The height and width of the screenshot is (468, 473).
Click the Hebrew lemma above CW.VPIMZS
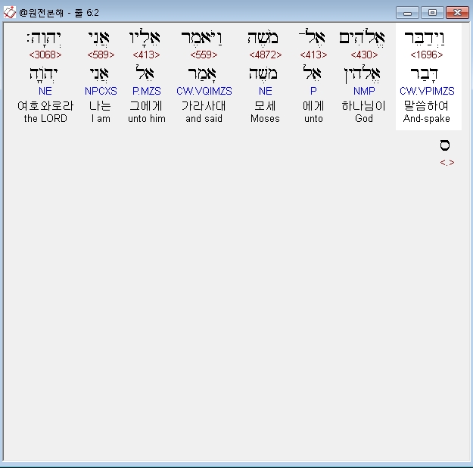click(424, 74)
